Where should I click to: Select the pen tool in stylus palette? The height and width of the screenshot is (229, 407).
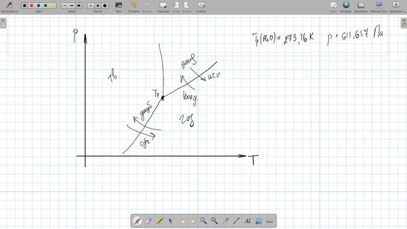[x=137, y=221]
